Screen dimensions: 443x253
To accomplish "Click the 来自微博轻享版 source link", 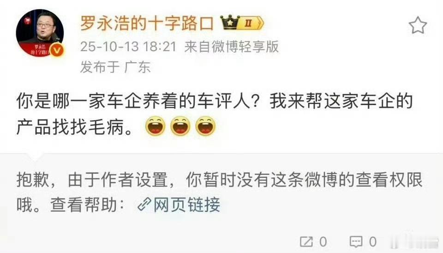I will tap(231, 47).
